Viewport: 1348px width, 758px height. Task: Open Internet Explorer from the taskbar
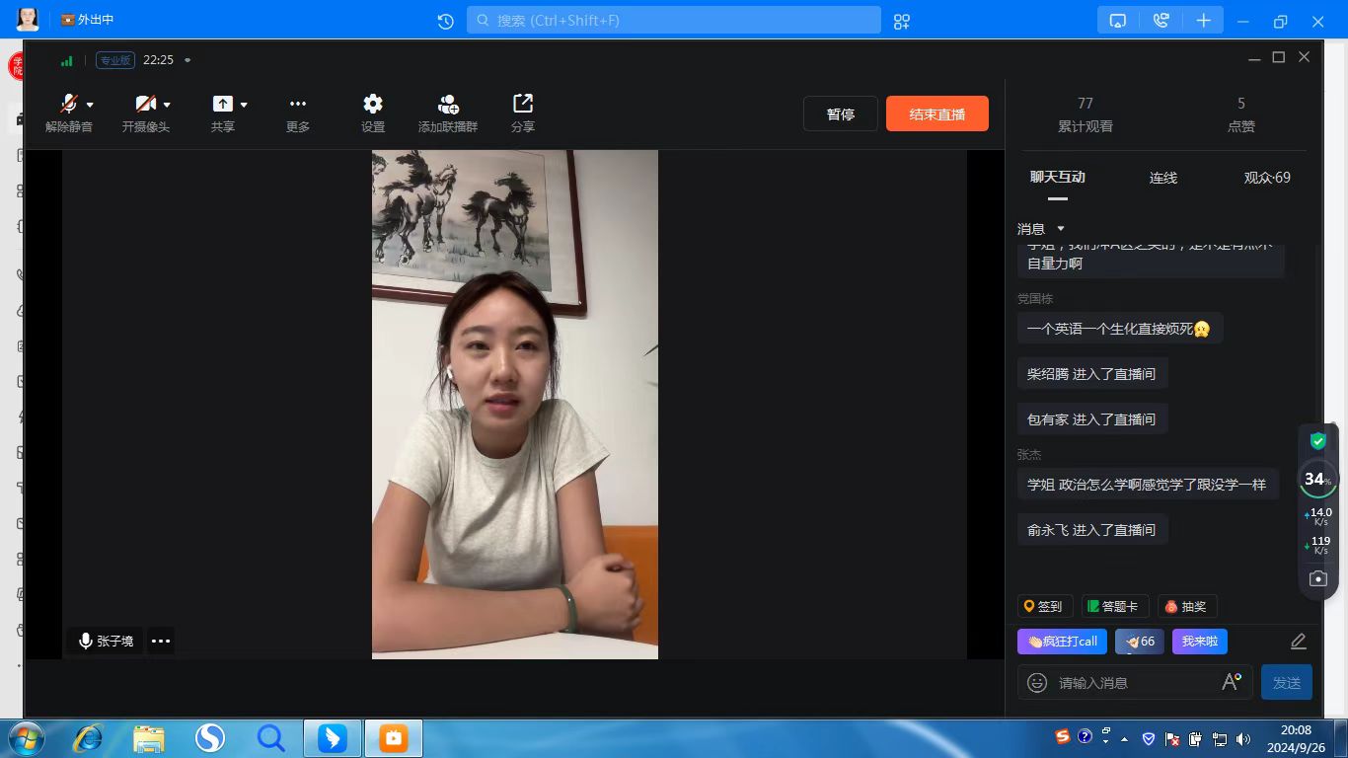tap(88, 737)
